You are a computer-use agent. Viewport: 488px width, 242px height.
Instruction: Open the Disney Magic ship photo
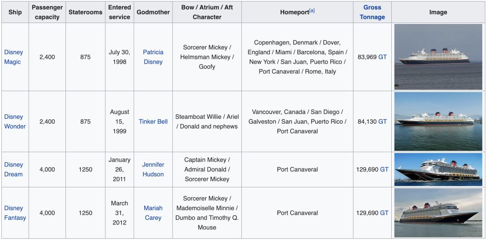(x=438, y=57)
